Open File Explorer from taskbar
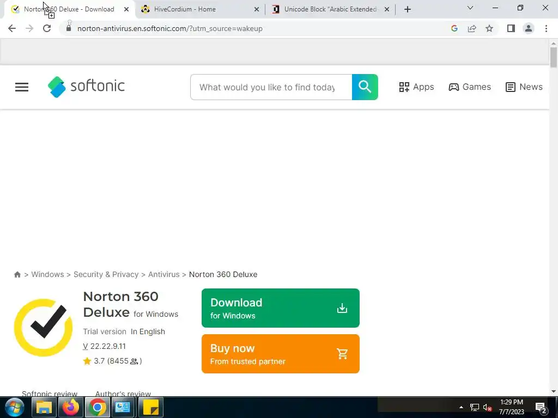This screenshot has width=558, height=418. 44,407
